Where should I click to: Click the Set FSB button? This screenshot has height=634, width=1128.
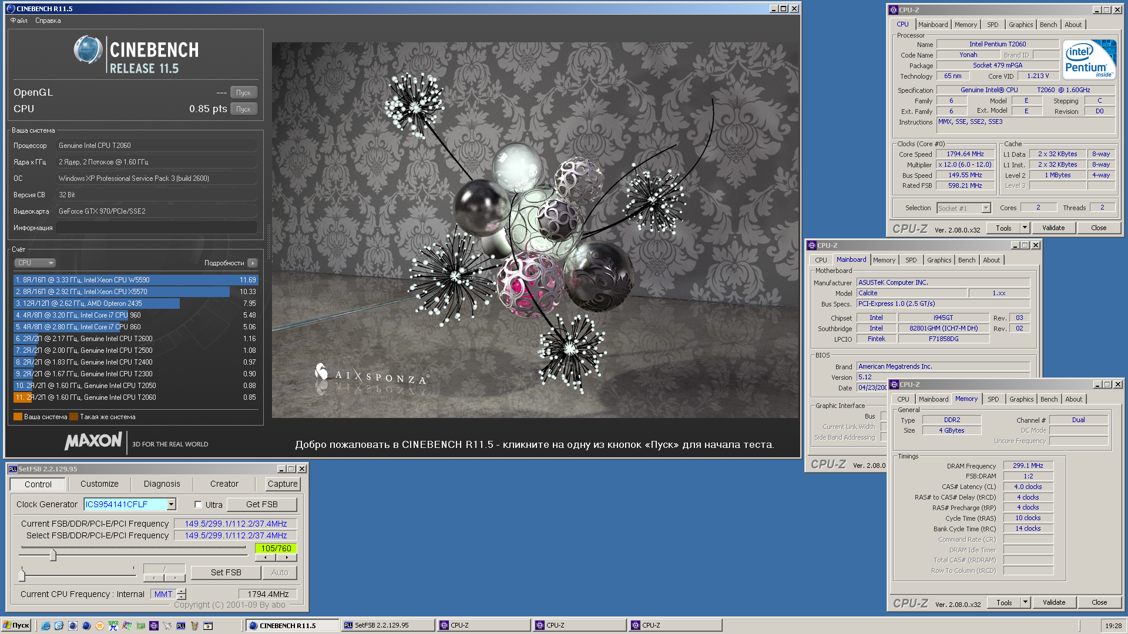coord(226,572)
